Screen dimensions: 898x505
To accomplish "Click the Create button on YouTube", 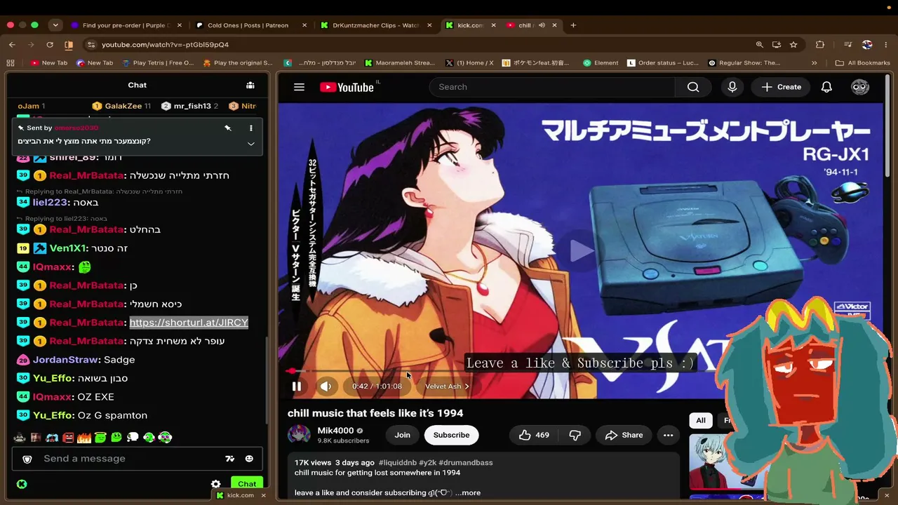I will [781, 87].
